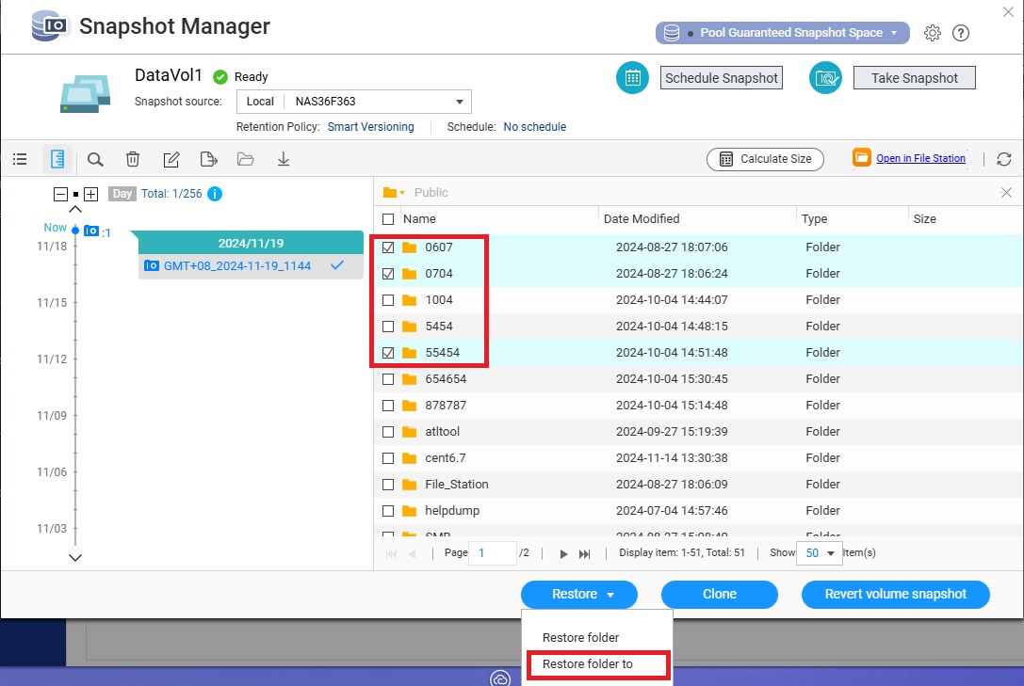Go to next page arrow
Viewport: 1024px width, 686px height.
pyautogui.click(x=563, y=553)
